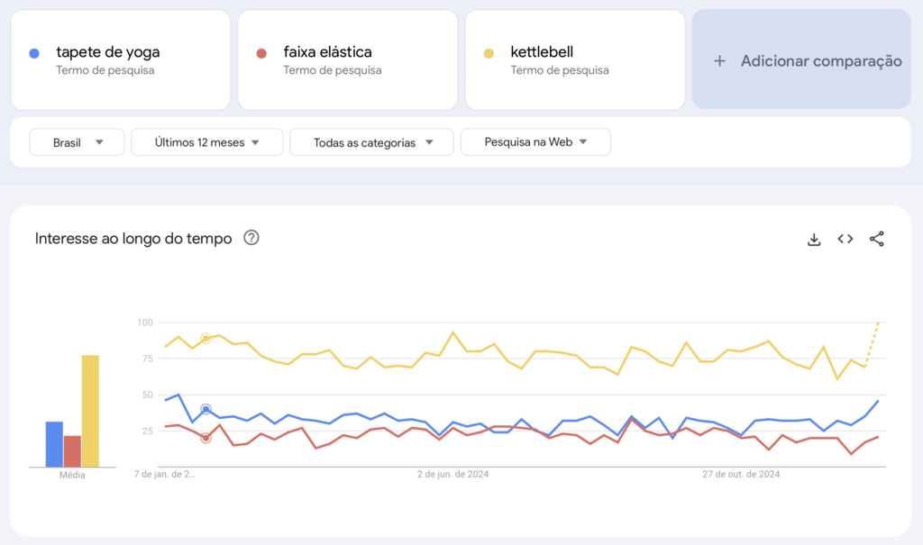This screenshot has width=923, height=545.
Task: Download the chart data as CSV
Action: [x=814, y=239]
